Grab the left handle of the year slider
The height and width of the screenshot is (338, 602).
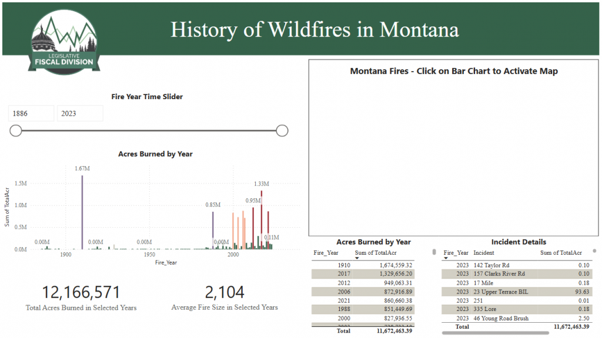16,130
